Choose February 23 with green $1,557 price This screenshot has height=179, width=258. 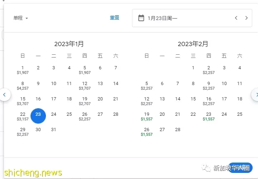[208, 116]
